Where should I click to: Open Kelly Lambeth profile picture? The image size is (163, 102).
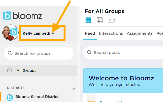(x=10, y=33)
